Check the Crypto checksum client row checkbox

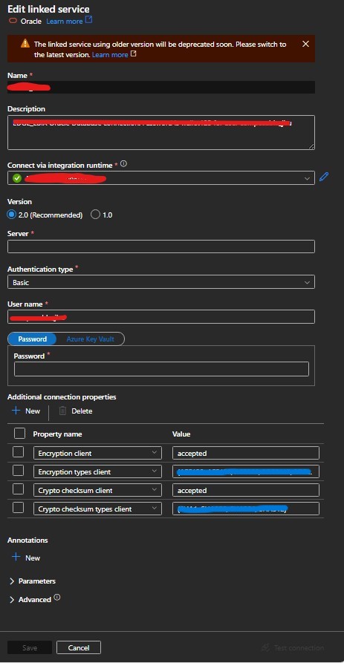pyautogui.click(x=18, y=489)
